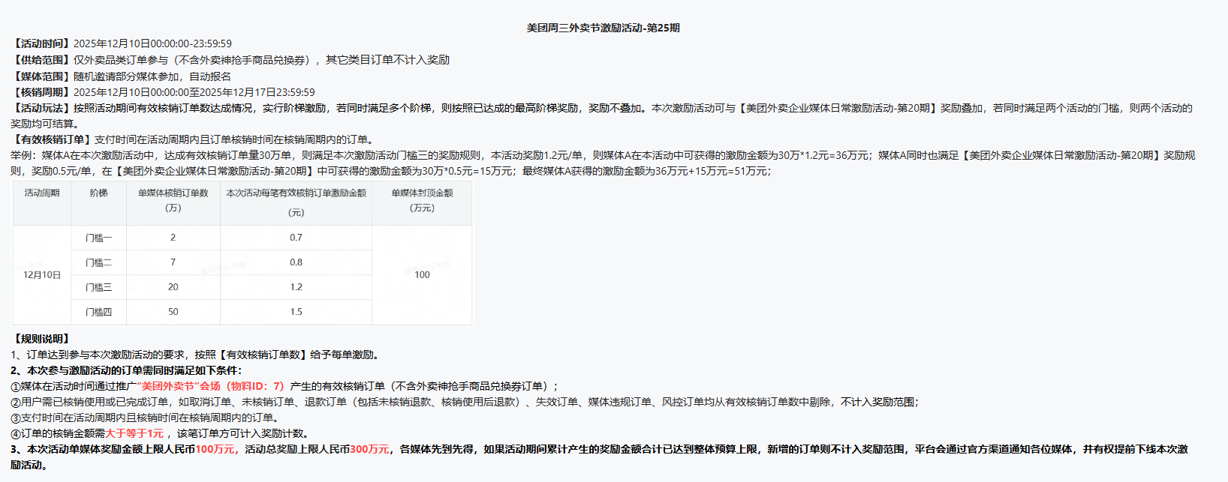Image resolution: width=1228 pixels, height=482 pixels.
Task: Select the 0.7 incentive amount cell
Action: pos(296,238)
